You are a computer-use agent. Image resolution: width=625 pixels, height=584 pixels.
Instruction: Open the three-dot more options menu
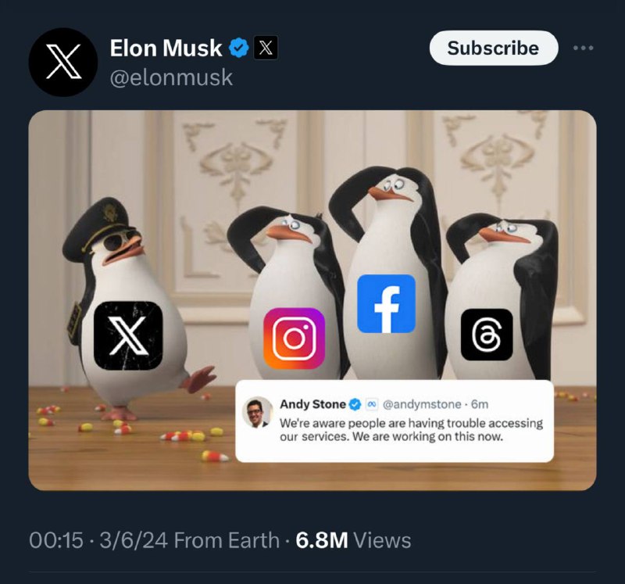(583, 48)
